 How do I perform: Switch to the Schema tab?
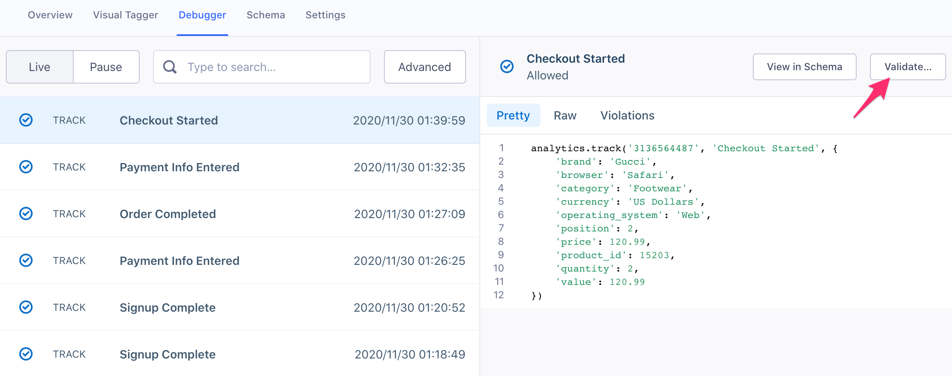(266, 15)
